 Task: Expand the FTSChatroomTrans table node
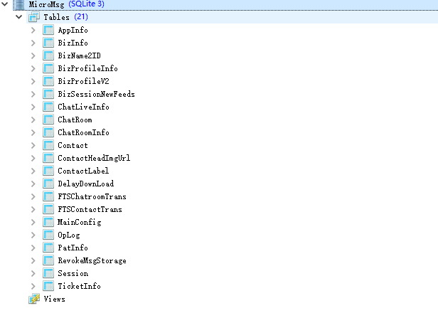(33, 196)
